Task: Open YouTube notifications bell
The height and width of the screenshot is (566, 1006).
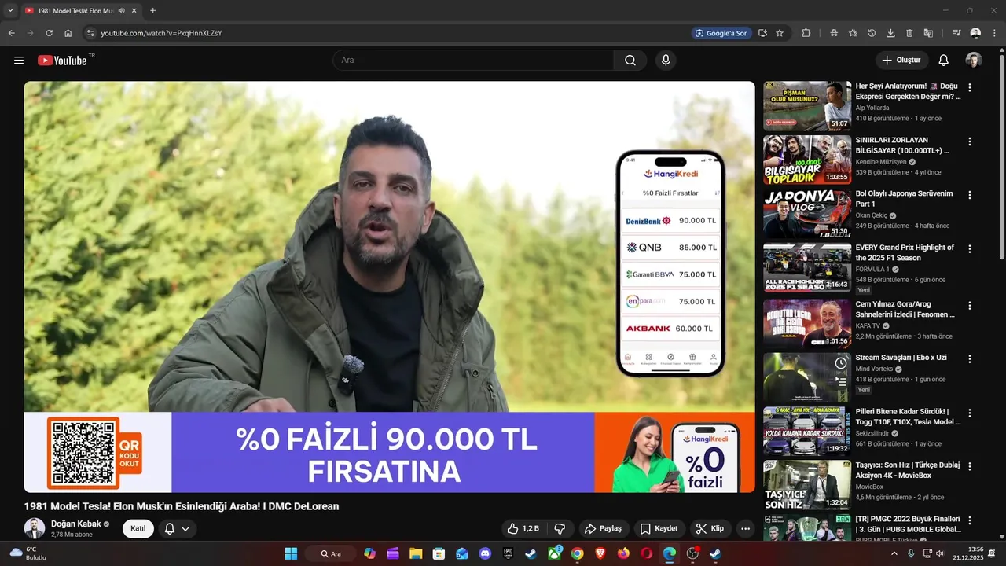Action: [x=944, y=61]
